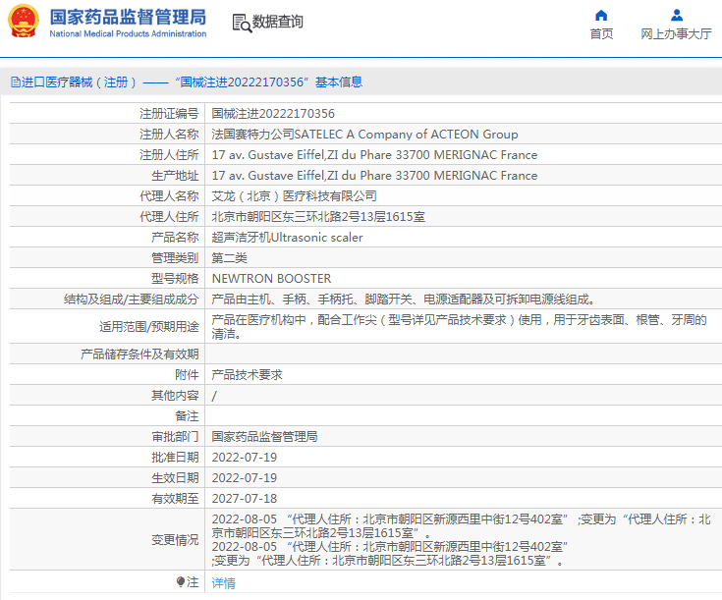Viewport: 722px width, 600px height.
Task: Click the 第二类 management category value
Action: pos(230,258)
